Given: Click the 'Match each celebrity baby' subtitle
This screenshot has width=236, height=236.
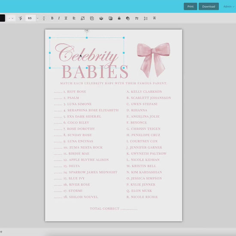Looking at the screenshot, I should [x=114, y=83].
